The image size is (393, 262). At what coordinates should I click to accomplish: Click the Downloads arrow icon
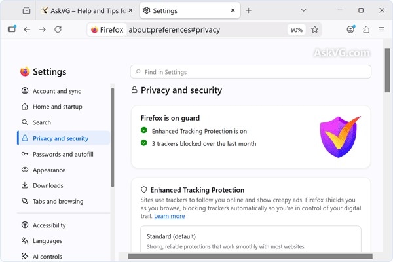click(25, 185)
